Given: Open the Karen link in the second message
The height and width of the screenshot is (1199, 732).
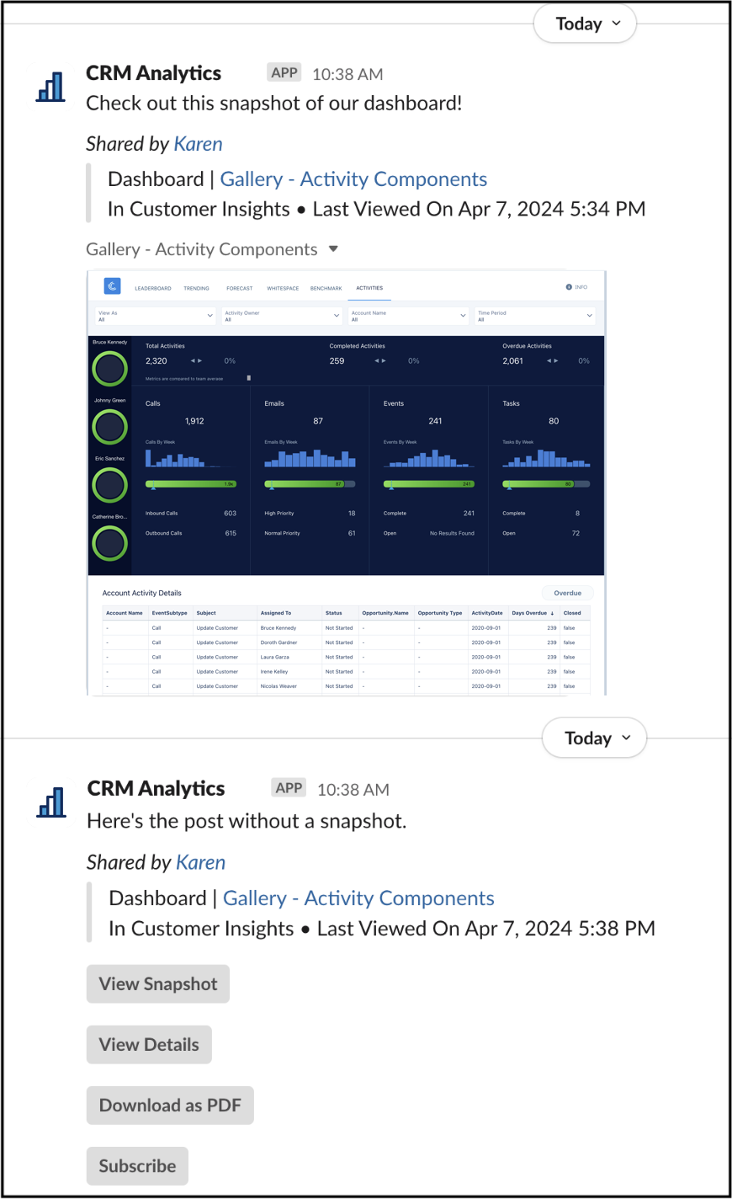Looking at the screenshot, I should 201,862.
